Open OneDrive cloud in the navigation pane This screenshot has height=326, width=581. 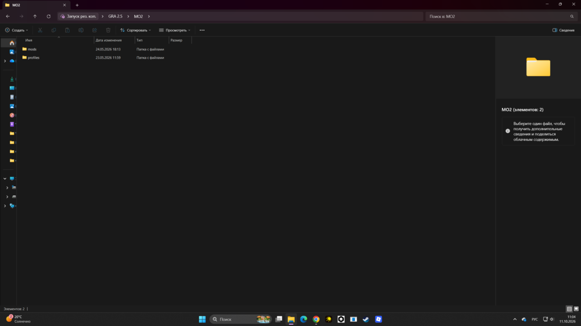(12, 61)
